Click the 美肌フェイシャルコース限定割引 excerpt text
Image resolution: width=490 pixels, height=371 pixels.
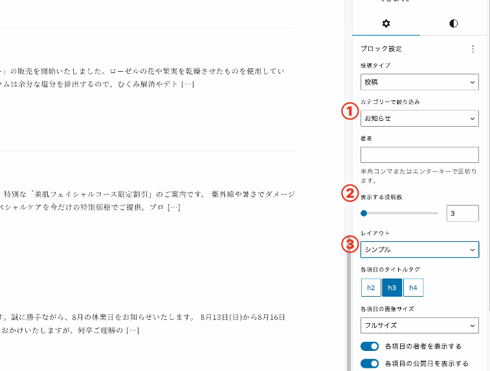[x=147, y=200]
